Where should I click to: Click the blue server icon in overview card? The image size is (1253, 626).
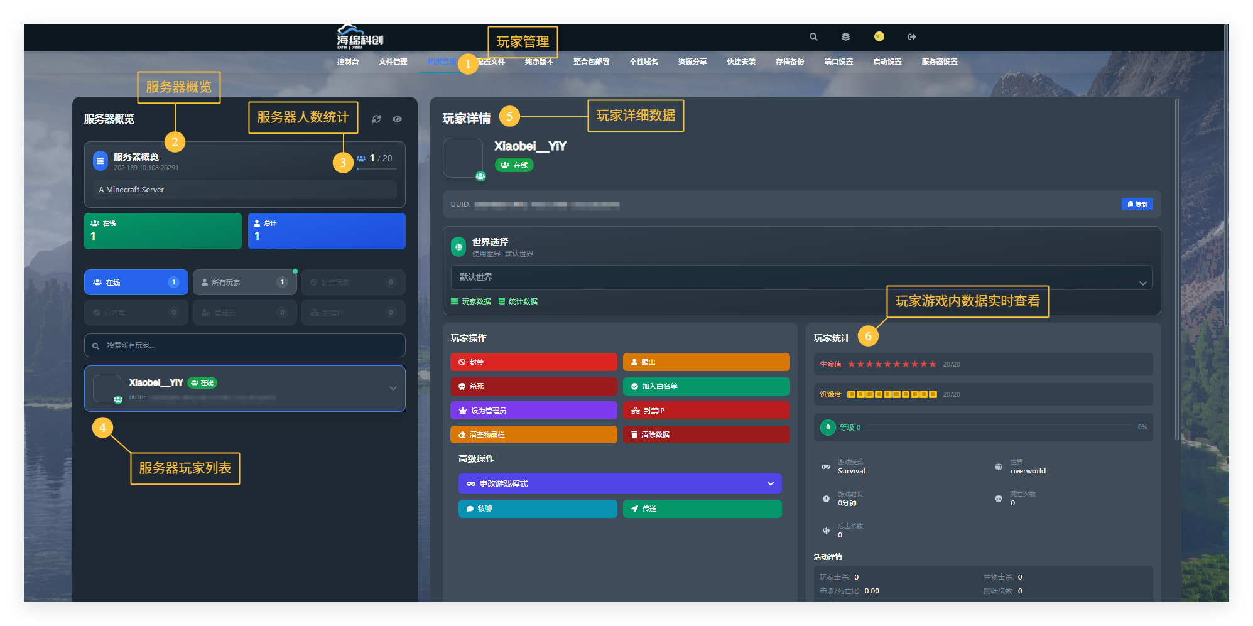coord(100,161)
